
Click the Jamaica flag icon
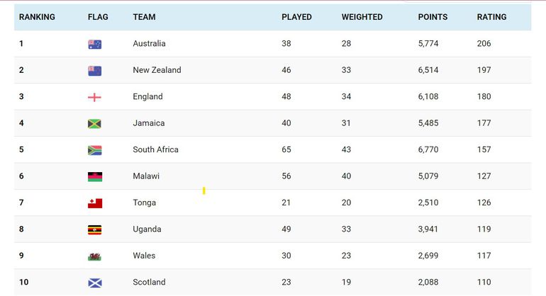(x=94, y=123)
